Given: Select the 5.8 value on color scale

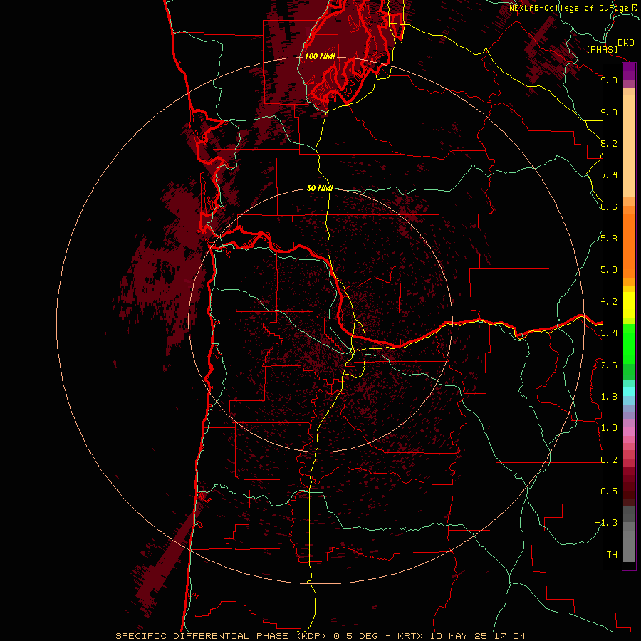Looking at the screenshot, I should click(x=609, y=239).
